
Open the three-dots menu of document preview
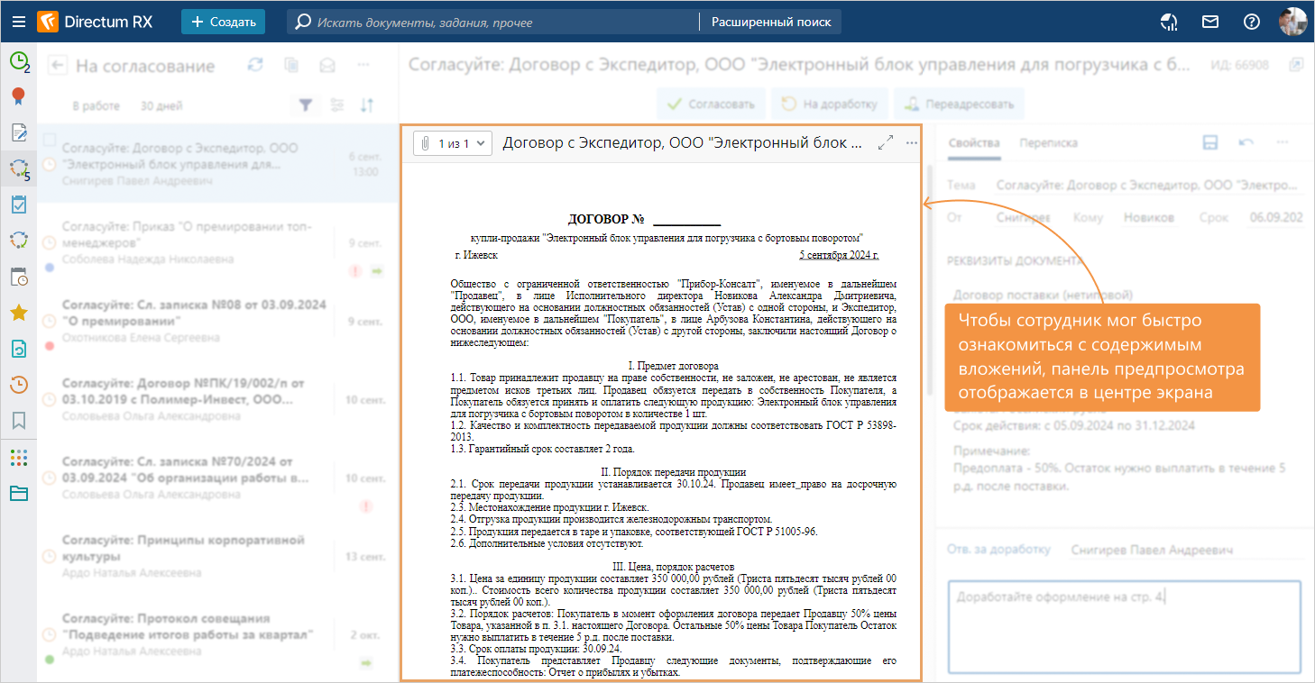coord(911,142)
